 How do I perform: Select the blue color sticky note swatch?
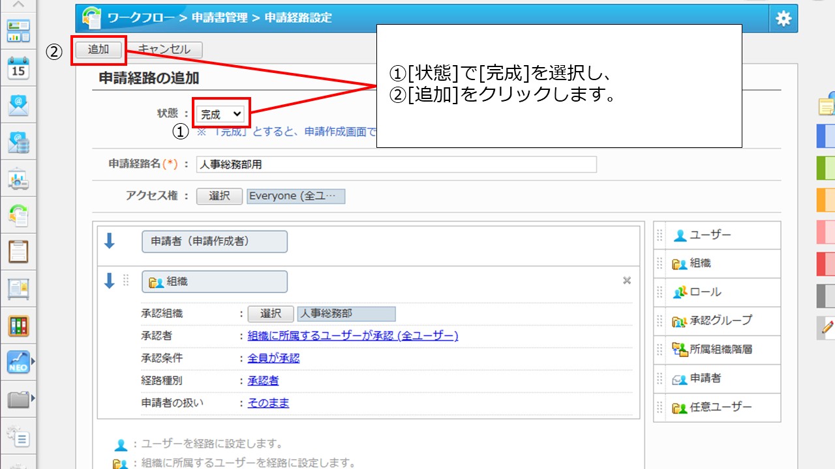tap(825, 136)
